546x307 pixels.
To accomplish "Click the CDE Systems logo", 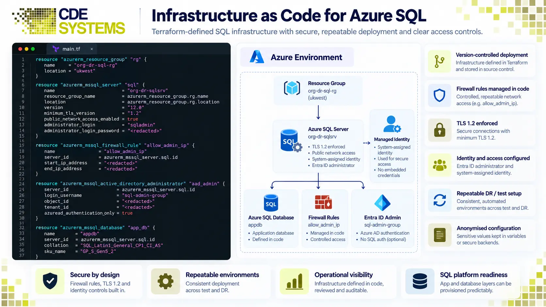I will [x=69, y=21].
